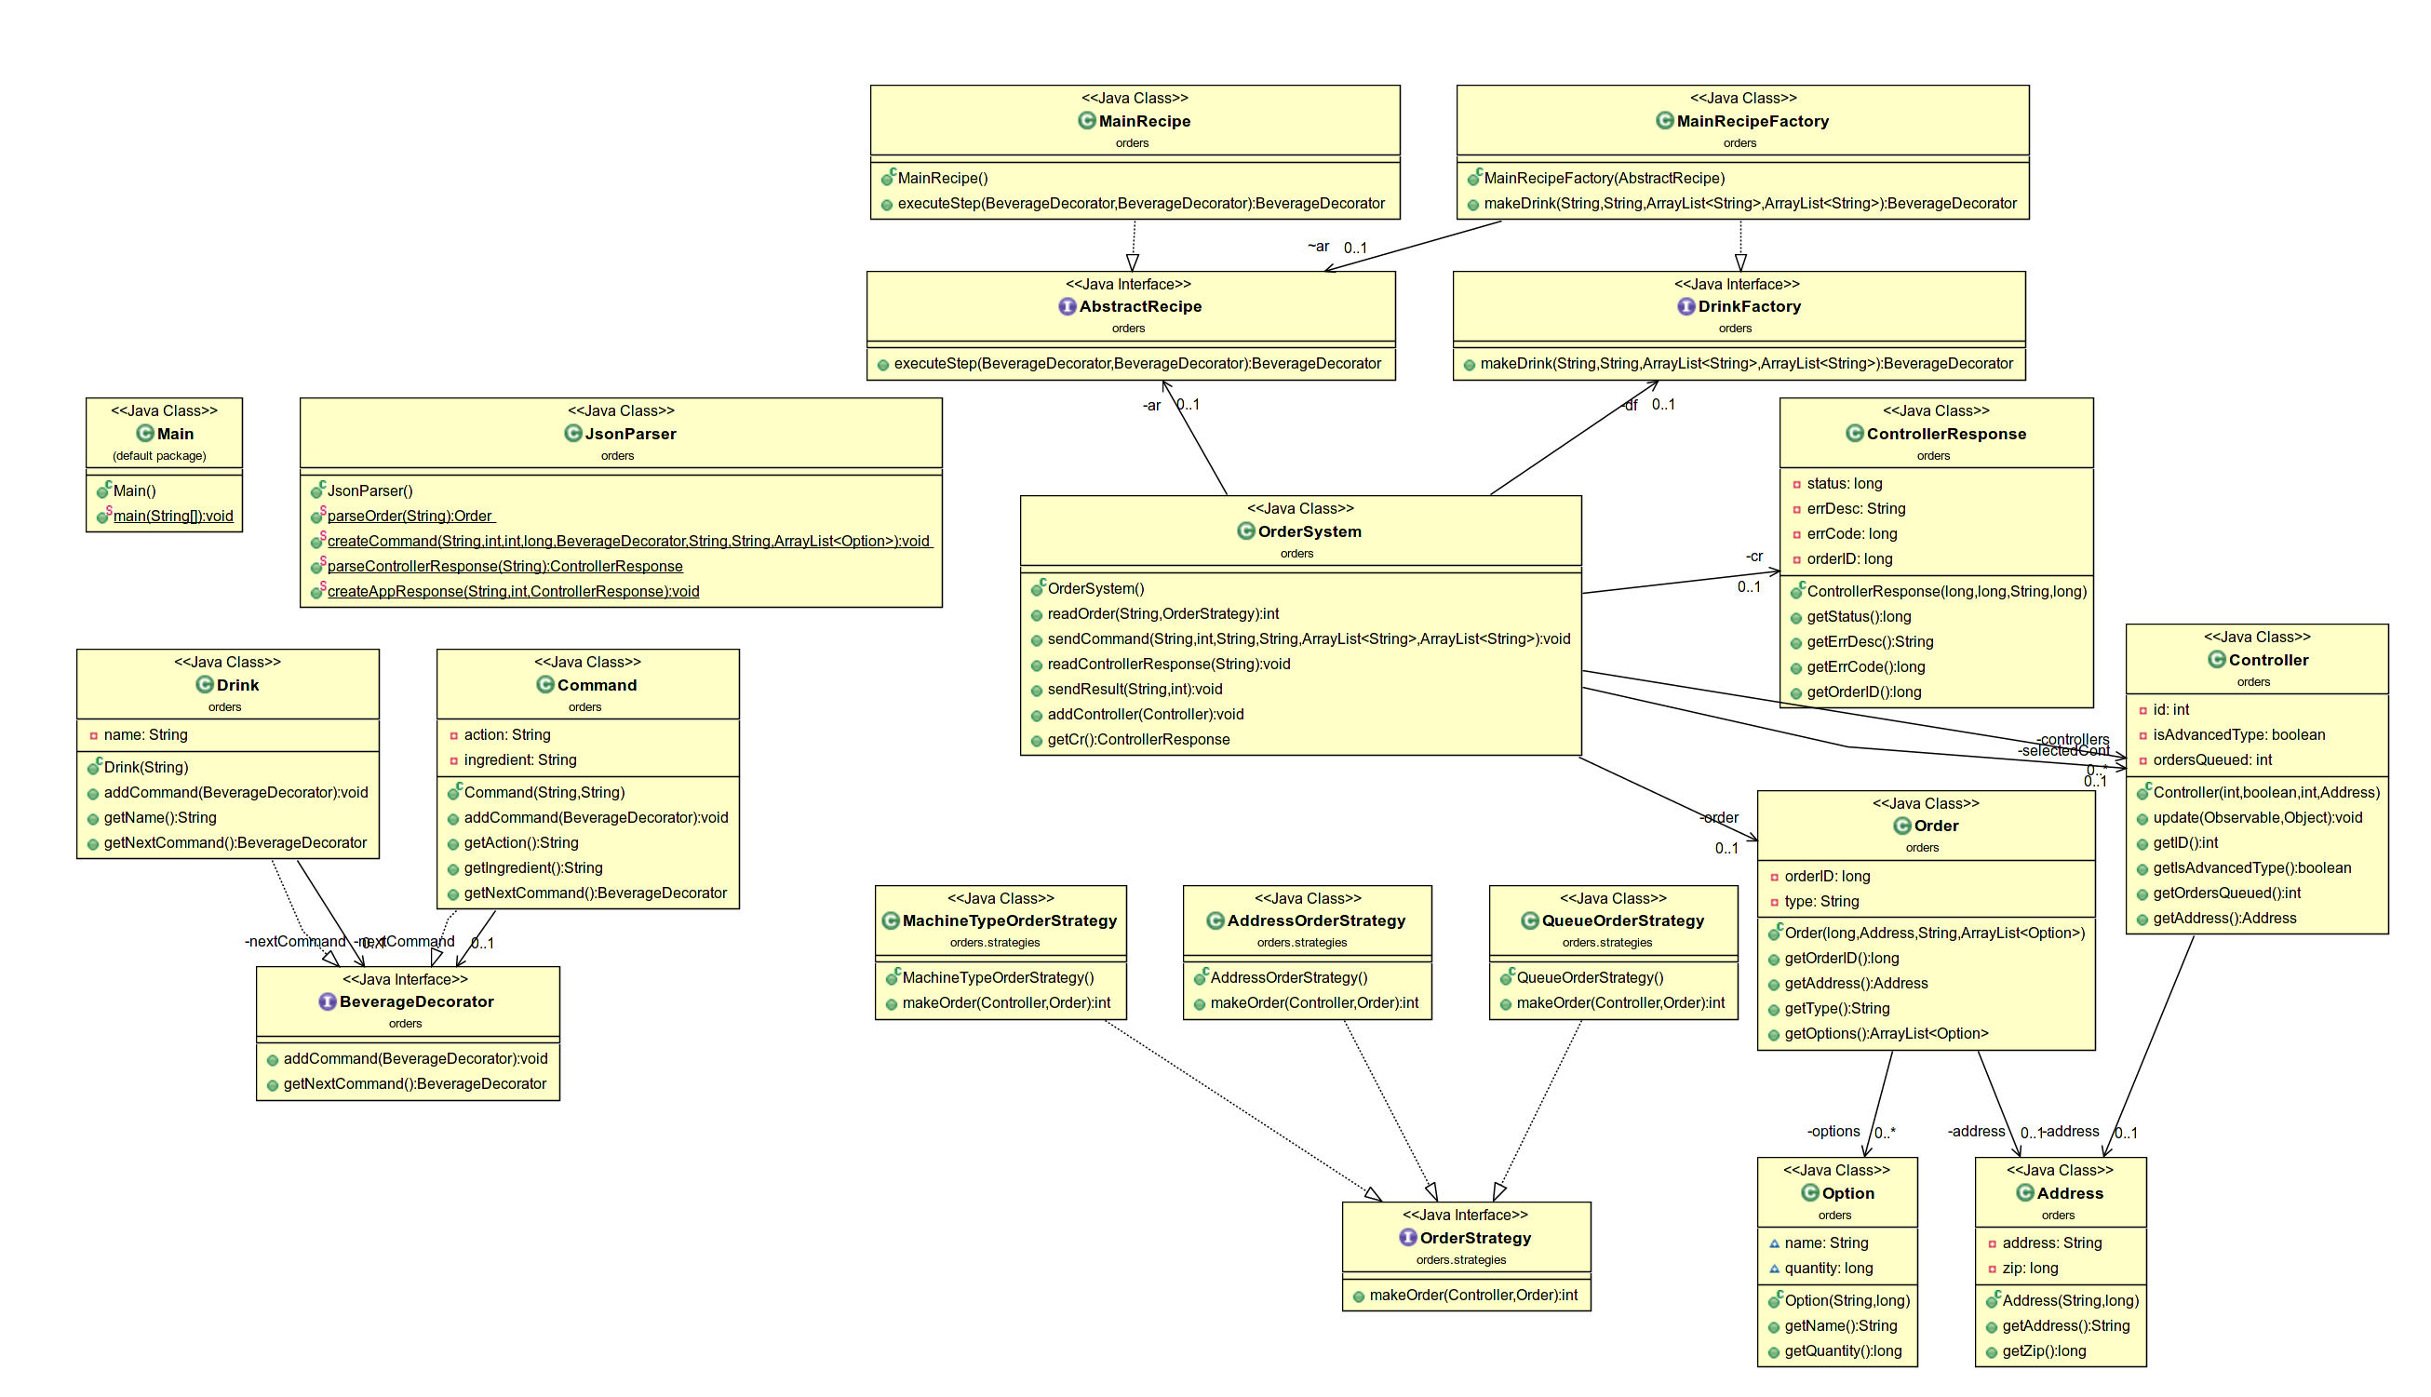Select zip: long field in Address
The height and width of the screenshot is (1397, 2431).
click(x=2030, y=1269)
